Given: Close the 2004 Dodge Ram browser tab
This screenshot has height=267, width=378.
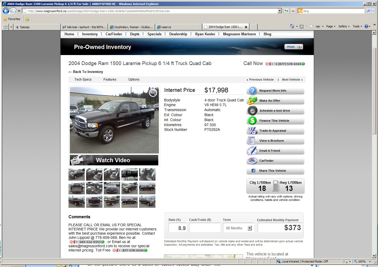Looking at the screenshot, I should click(246, 27).
